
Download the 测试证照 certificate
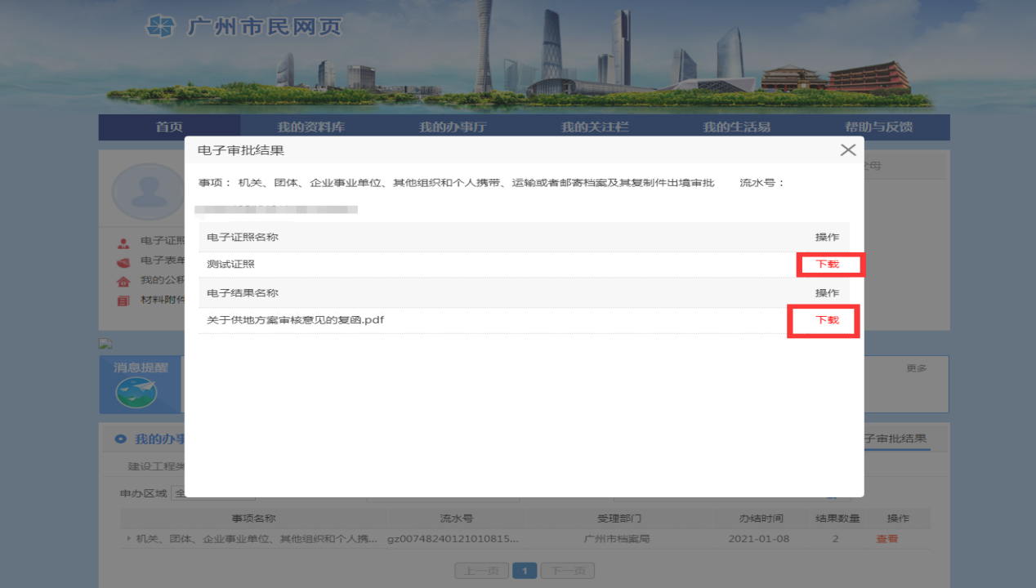coord(827,265)
